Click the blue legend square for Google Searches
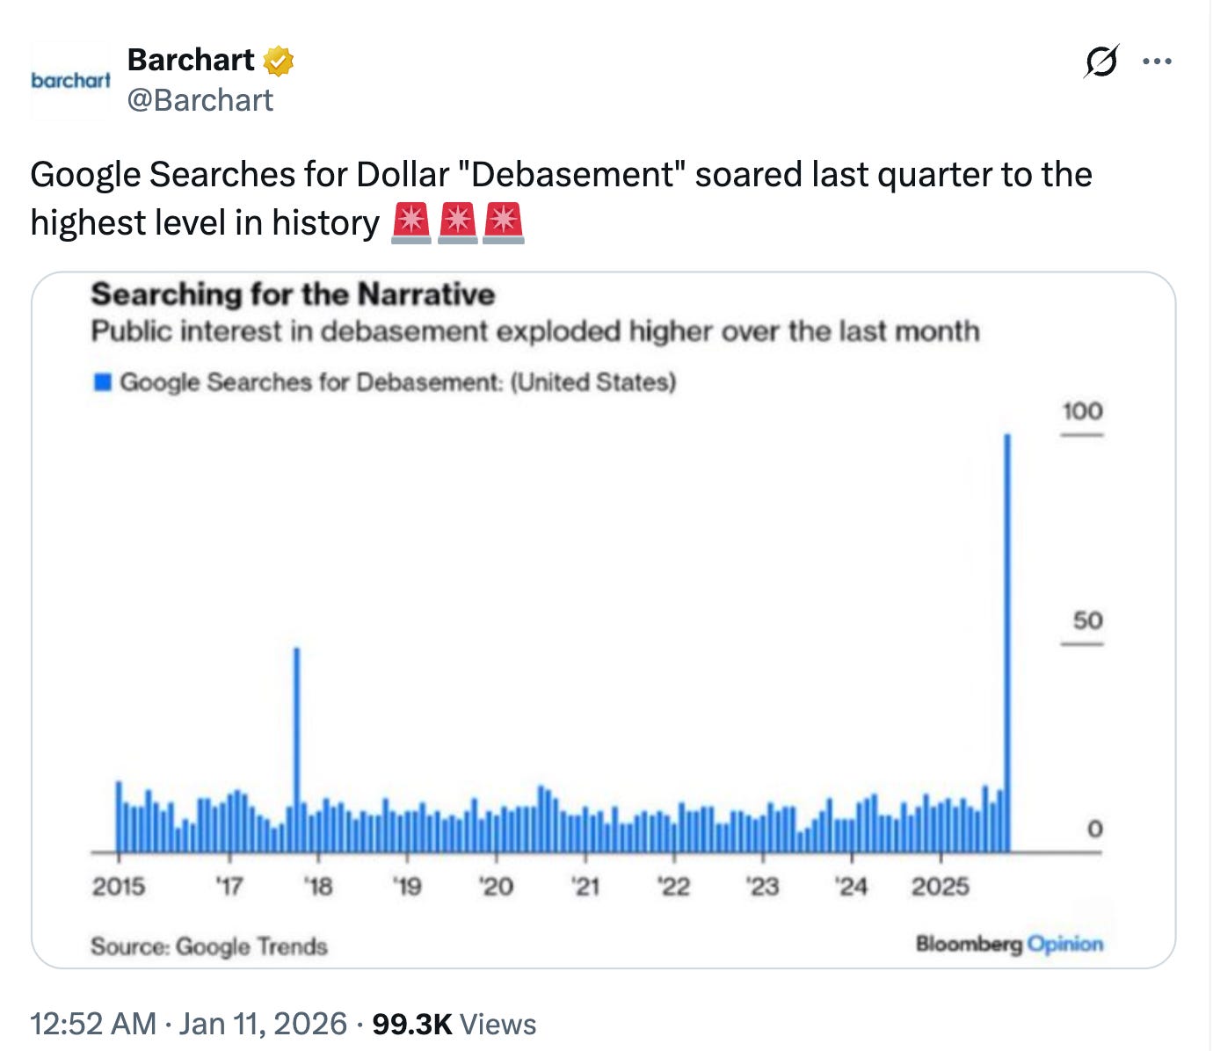 pyautogui.click(x=103, y=382)
